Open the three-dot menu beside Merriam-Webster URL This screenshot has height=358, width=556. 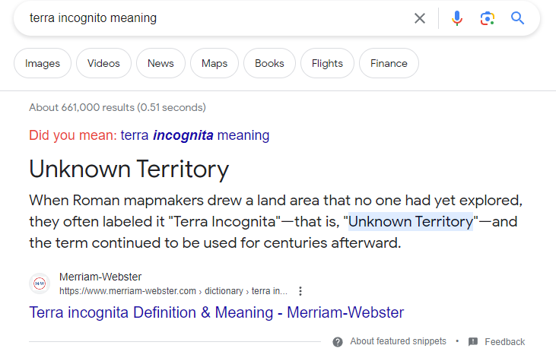pos(300,291)
